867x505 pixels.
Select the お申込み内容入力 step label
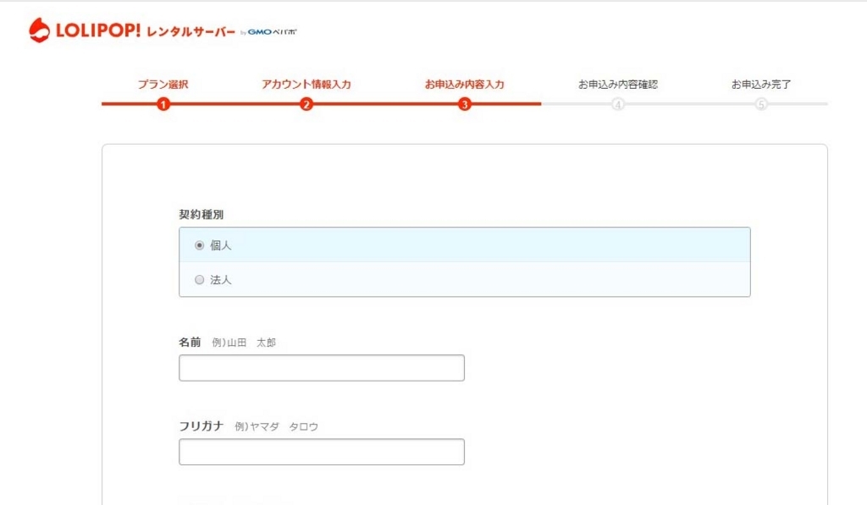(465, 85)
